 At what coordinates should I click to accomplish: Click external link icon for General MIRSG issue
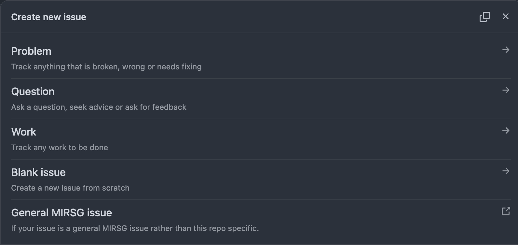[506, 211]
